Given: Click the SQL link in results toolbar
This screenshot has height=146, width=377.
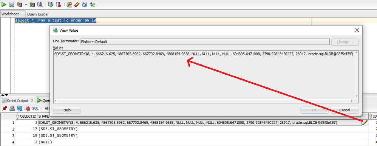Looking at the screenshot, I should pos(35,109).
